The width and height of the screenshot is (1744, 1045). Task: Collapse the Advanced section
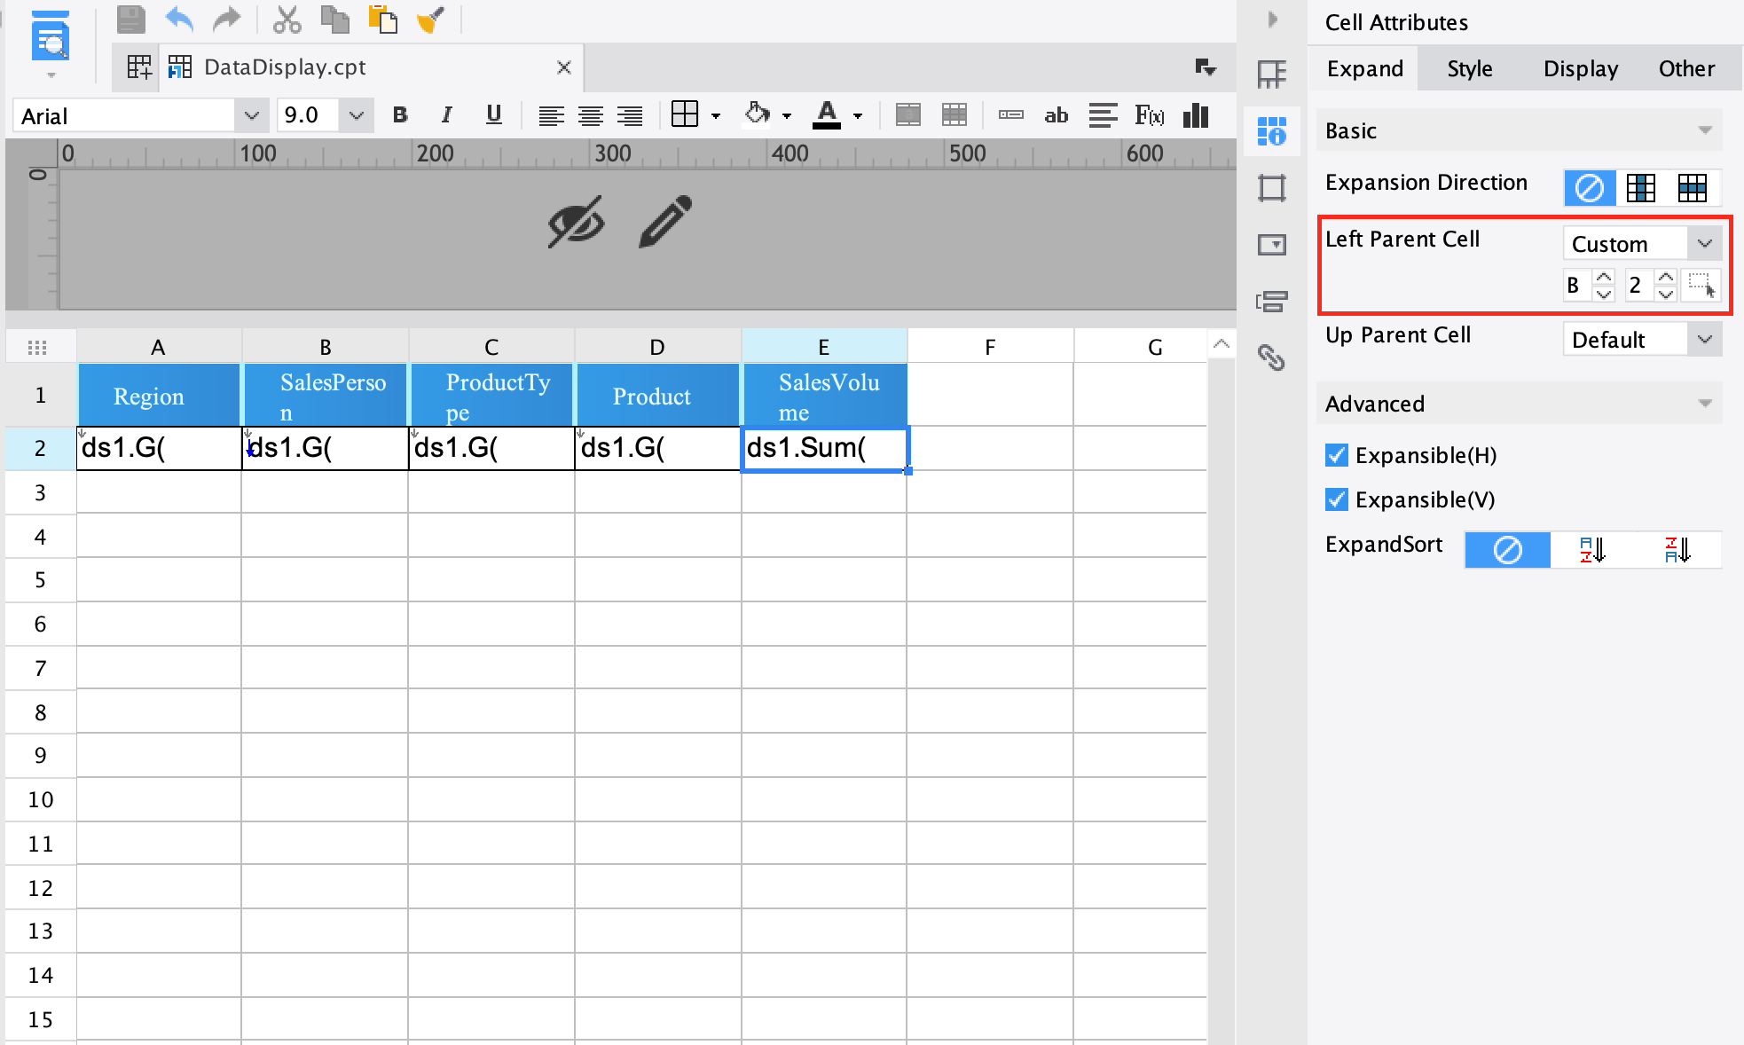coord(1707,403)
